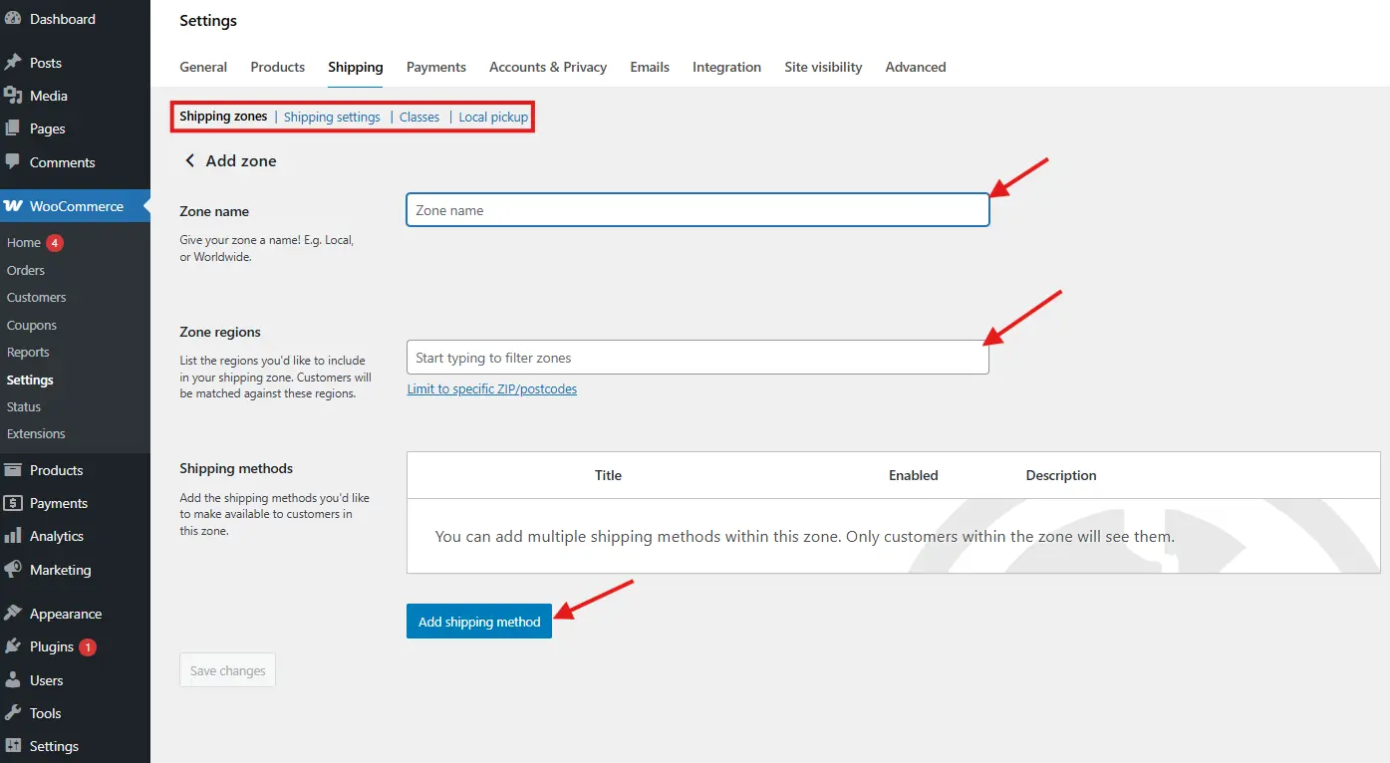Open the Shipping settings sub-section link
The image size is (1390, 763).
point(332,117)
